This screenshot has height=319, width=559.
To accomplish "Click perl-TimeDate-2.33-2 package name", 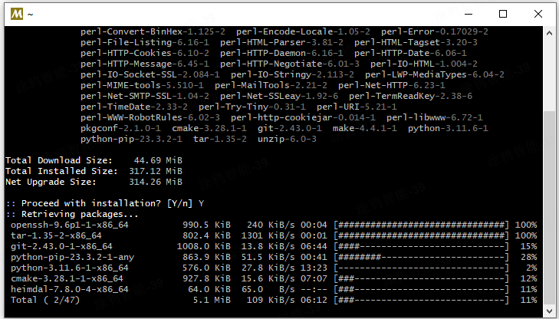I will pos(134,107).
